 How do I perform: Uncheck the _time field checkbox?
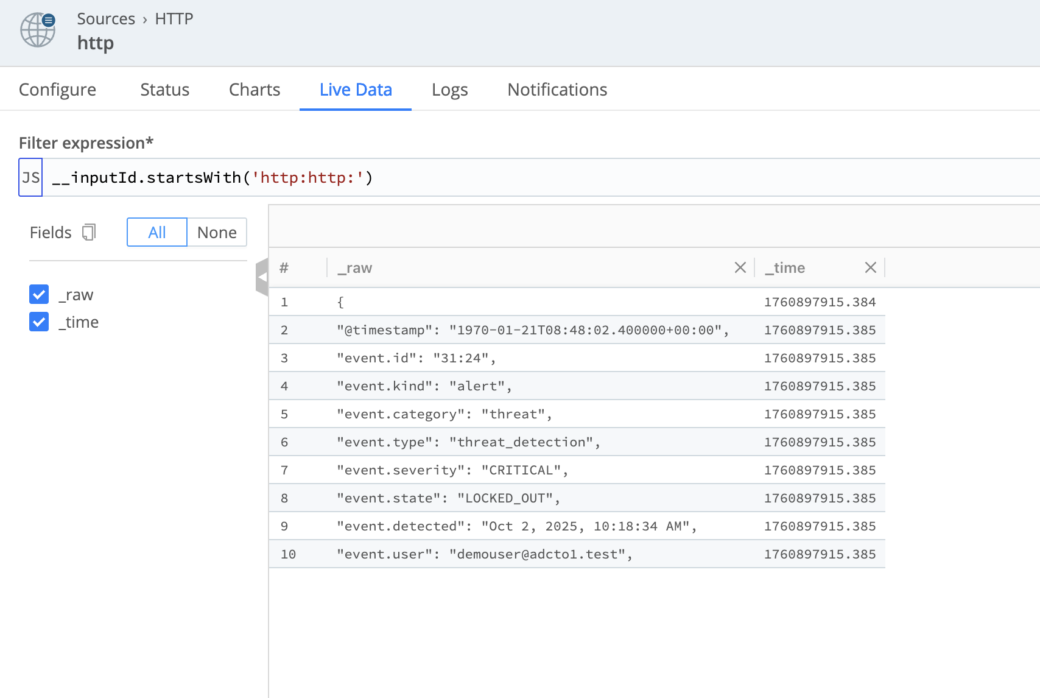click(x=39, y=322)
